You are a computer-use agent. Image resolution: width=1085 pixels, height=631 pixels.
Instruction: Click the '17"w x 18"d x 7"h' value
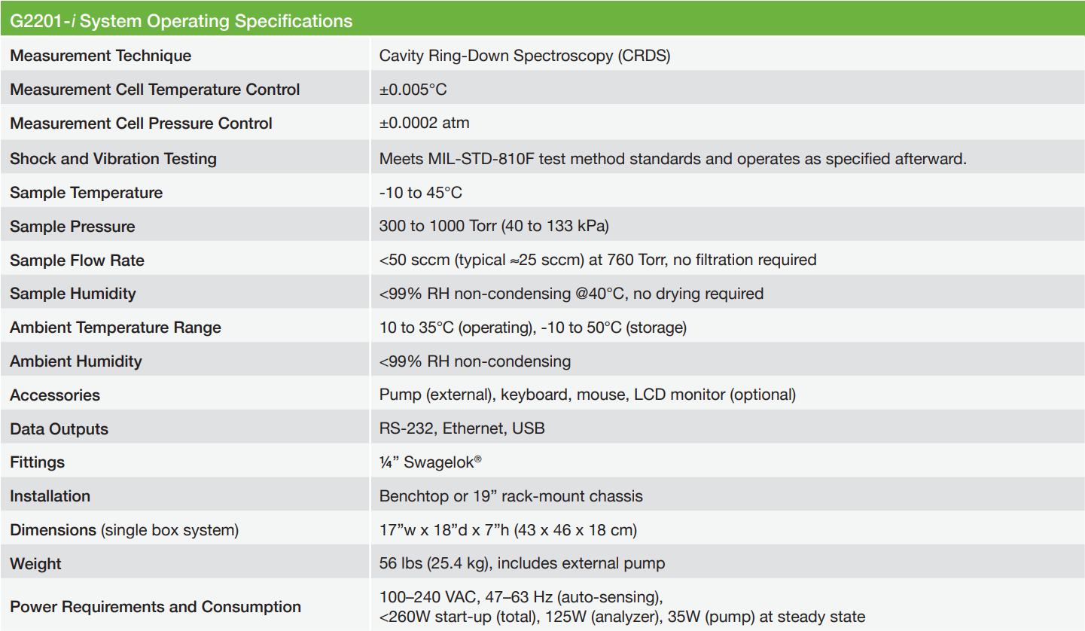tap(446, 530)
